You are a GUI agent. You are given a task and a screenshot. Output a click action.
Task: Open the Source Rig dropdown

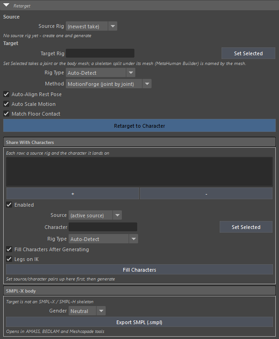click(91, 26)
